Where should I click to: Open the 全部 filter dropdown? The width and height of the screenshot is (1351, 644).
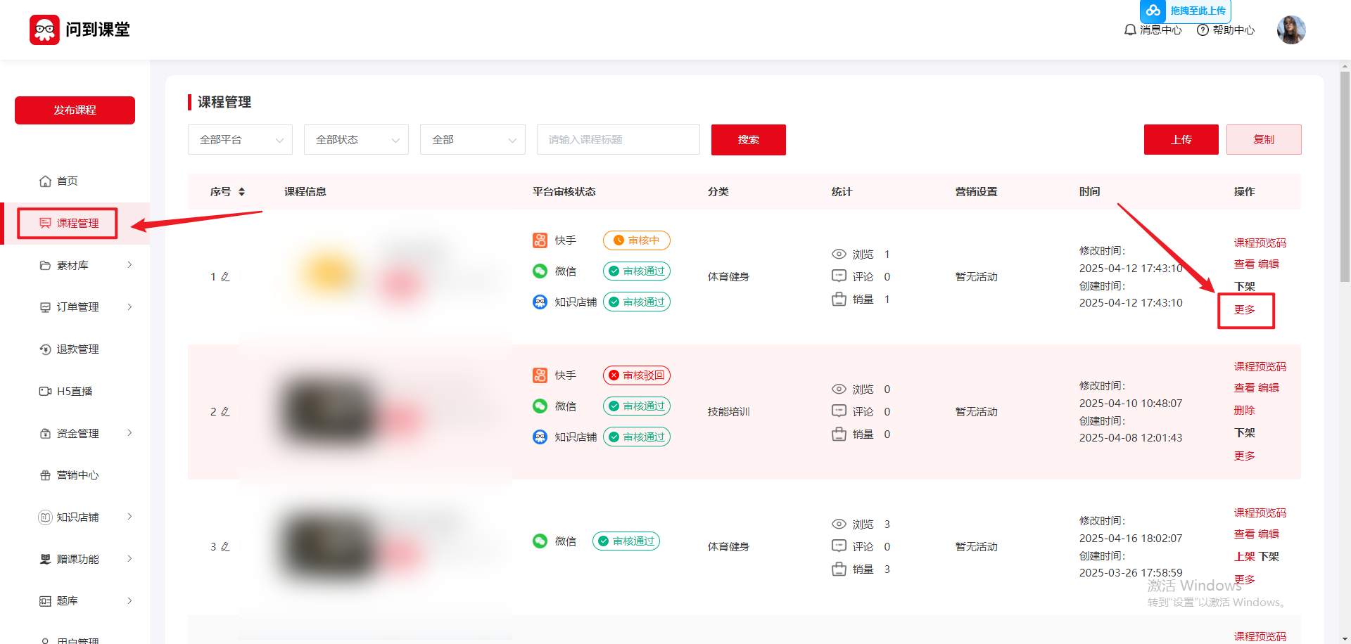(472, 140)
